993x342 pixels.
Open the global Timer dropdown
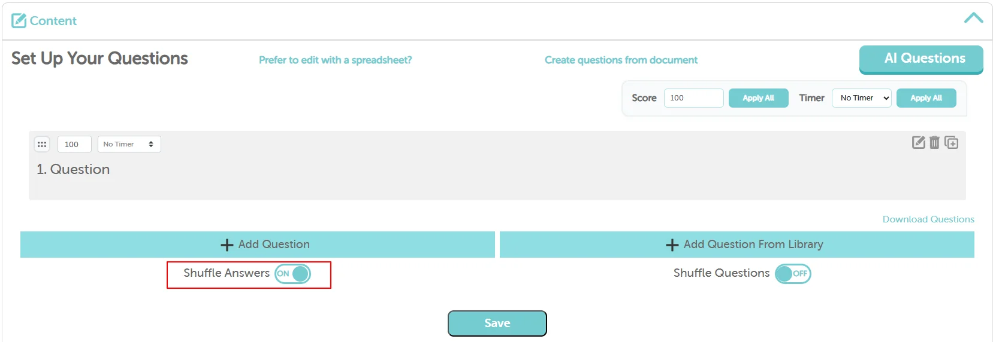[x=861, y=98]
